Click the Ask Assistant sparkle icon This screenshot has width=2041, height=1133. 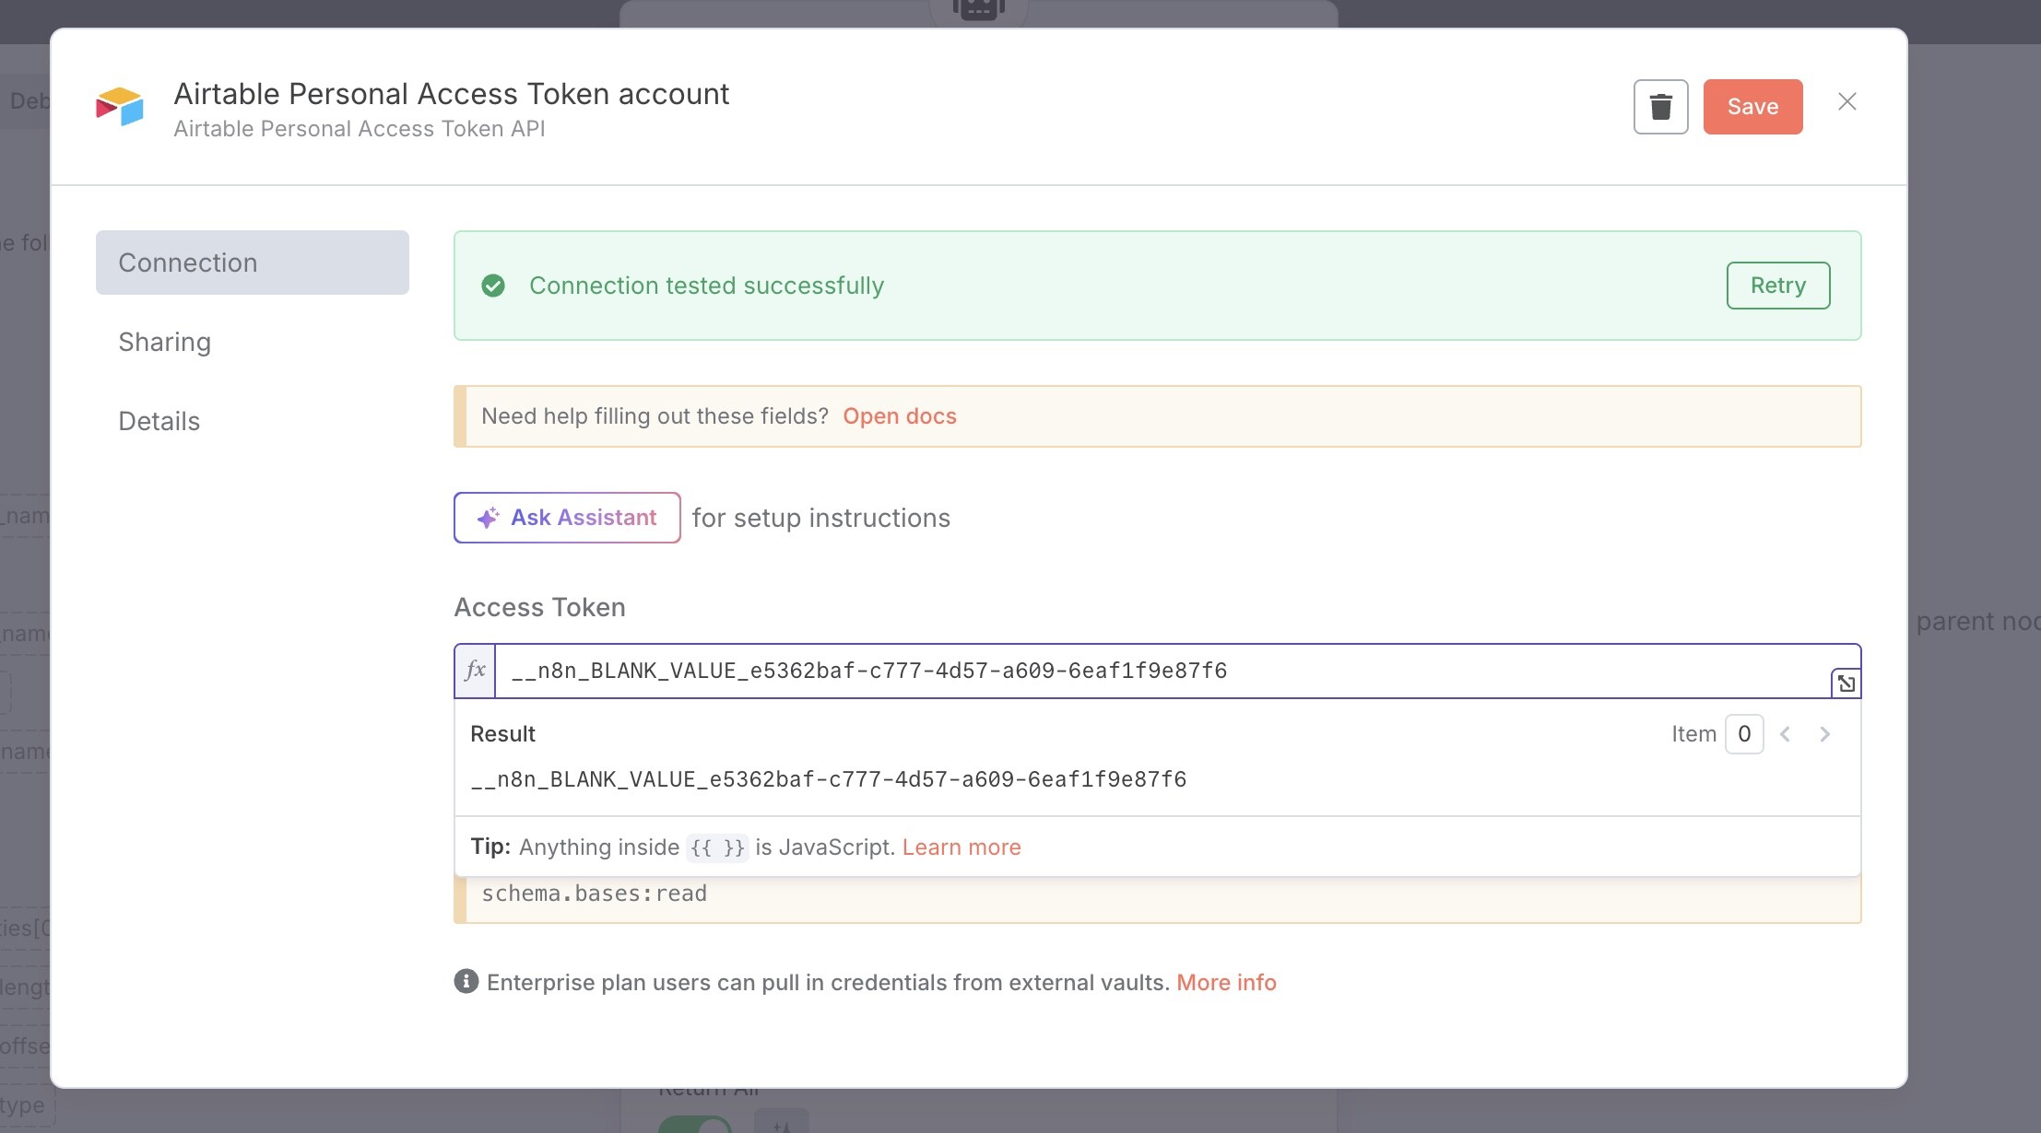click(489, 518)
